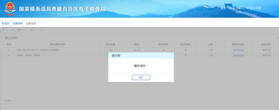Click the 提示框 dialog title bar
Screen dimensions: 279x110
click(x=141, y=56)
